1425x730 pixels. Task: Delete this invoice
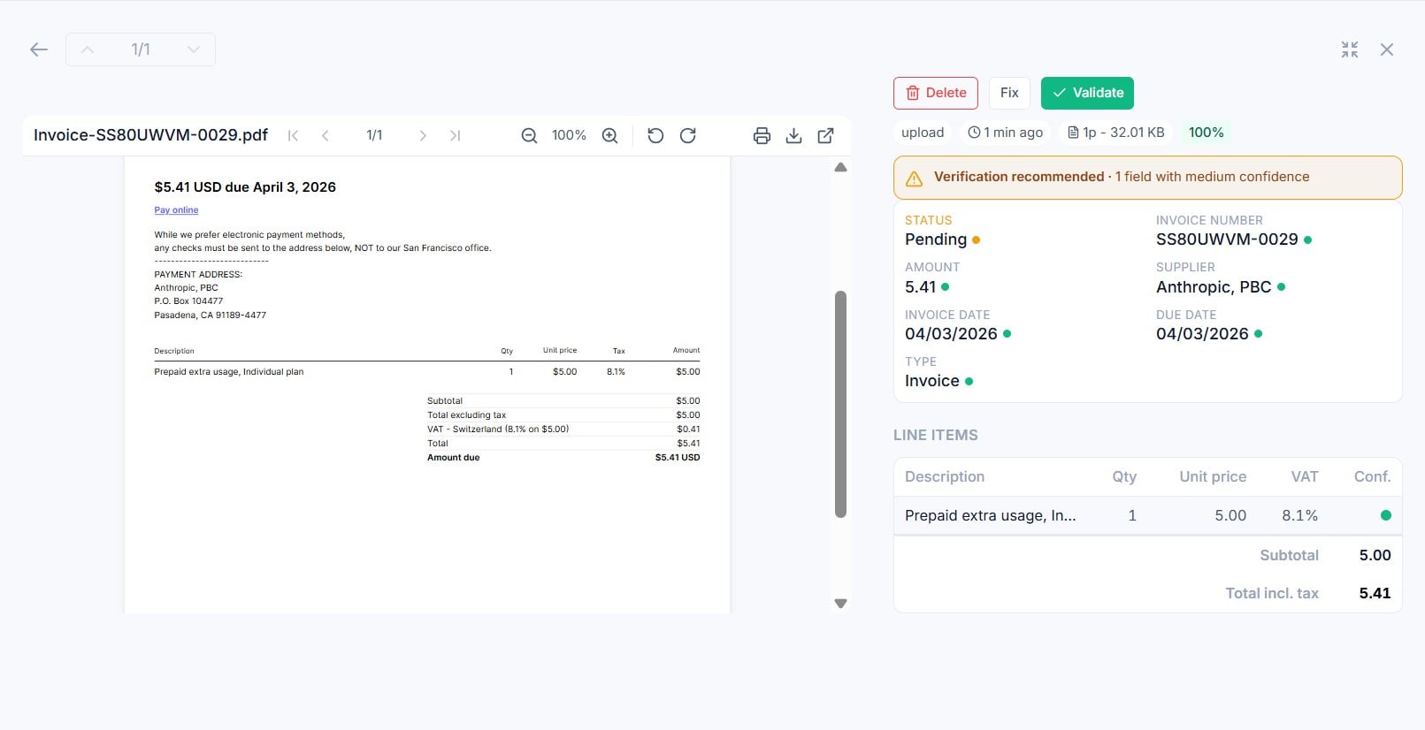coord(936,93)
